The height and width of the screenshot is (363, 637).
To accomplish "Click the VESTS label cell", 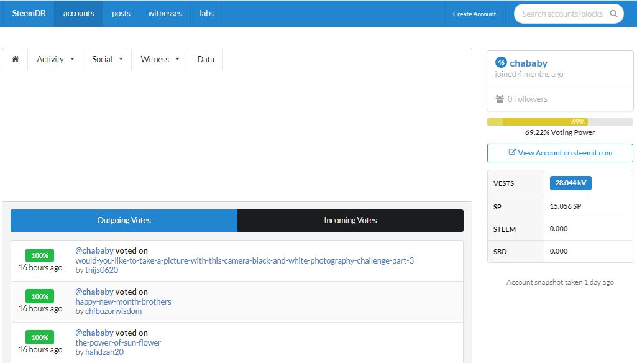I will tap(516, 183).
